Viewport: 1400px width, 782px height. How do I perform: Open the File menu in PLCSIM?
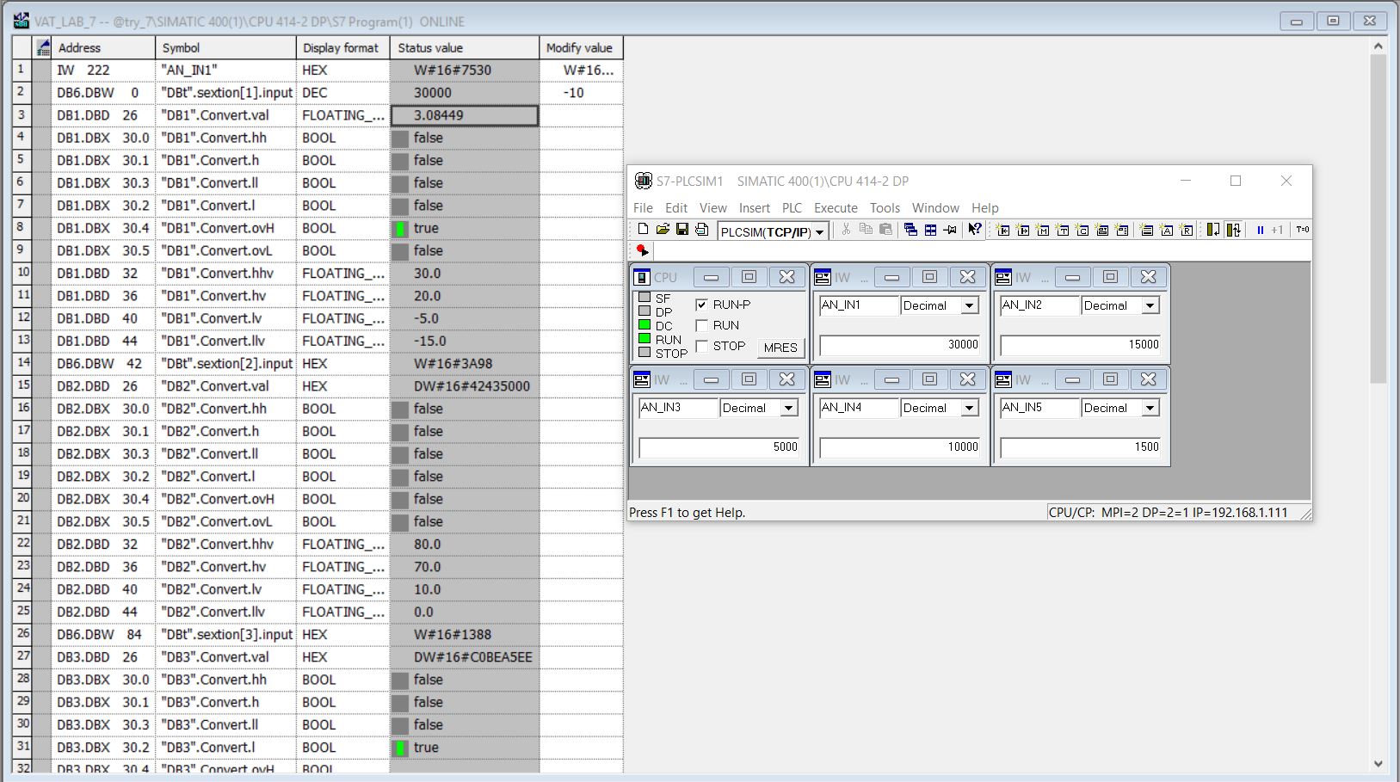(x=643, y=208)
